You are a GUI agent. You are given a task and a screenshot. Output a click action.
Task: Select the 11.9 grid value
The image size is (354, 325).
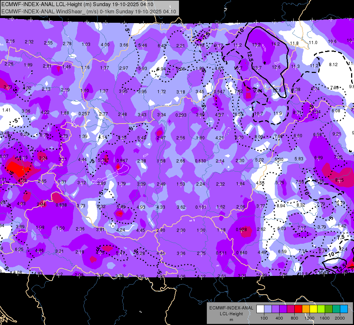(x=277, y=113)
